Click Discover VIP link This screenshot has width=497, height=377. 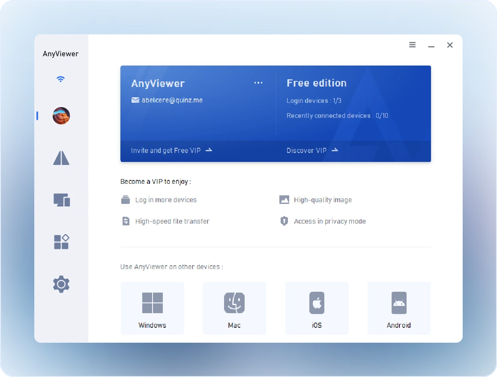coord(306,150)
